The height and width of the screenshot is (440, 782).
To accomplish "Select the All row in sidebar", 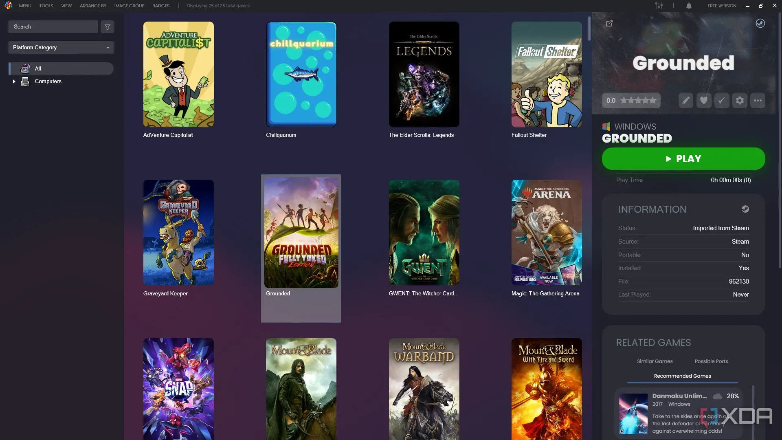I will 61,68.
